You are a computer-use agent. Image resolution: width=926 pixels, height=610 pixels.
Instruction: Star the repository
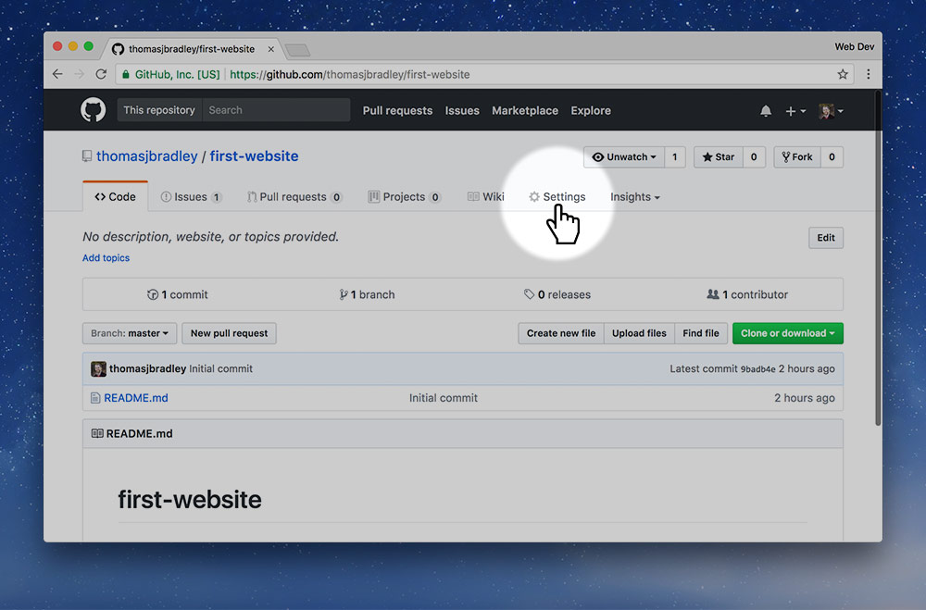pyautogui.click(x=719, y=157)
